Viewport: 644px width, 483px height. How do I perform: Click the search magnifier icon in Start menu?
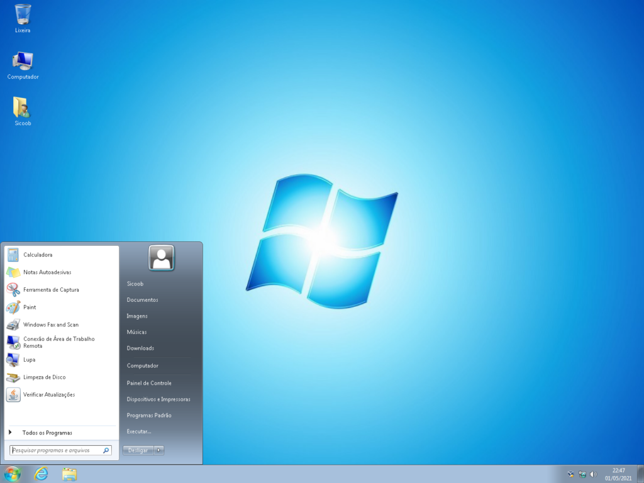pos(106,450)
